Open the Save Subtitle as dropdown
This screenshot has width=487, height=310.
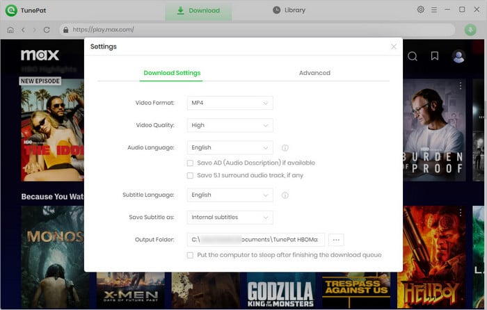click(230, 218)
